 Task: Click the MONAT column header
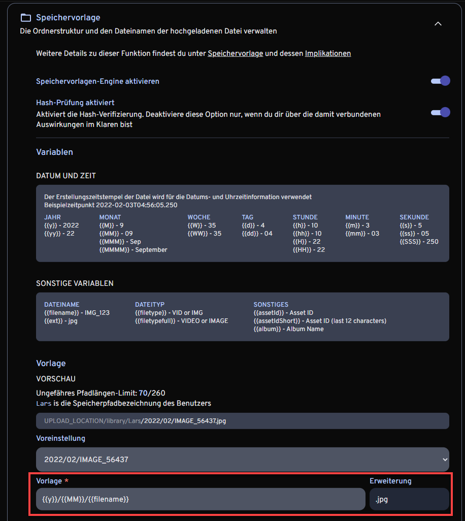[110, 217]
